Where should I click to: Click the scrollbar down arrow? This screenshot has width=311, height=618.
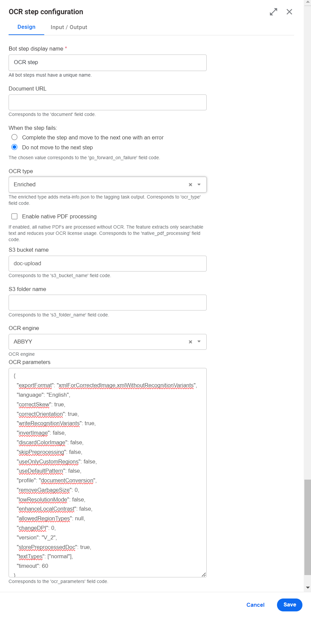click(308, 588)
